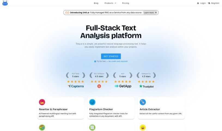
Task: Open the Blog page
Action: click(96, 3)
